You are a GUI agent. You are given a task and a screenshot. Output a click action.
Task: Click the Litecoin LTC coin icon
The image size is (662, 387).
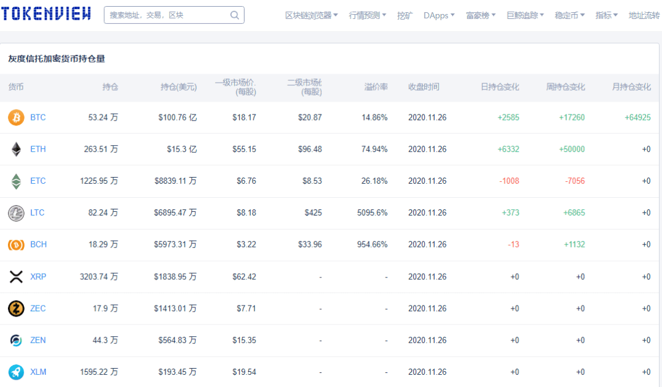(16, 213)
